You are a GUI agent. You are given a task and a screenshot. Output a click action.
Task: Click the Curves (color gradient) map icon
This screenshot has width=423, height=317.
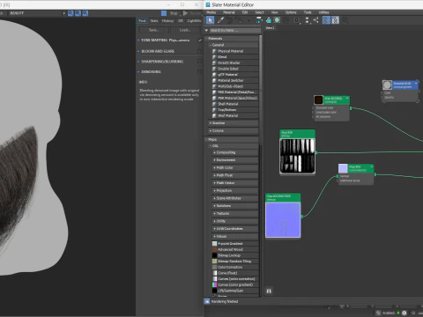(x=214, y=284)
